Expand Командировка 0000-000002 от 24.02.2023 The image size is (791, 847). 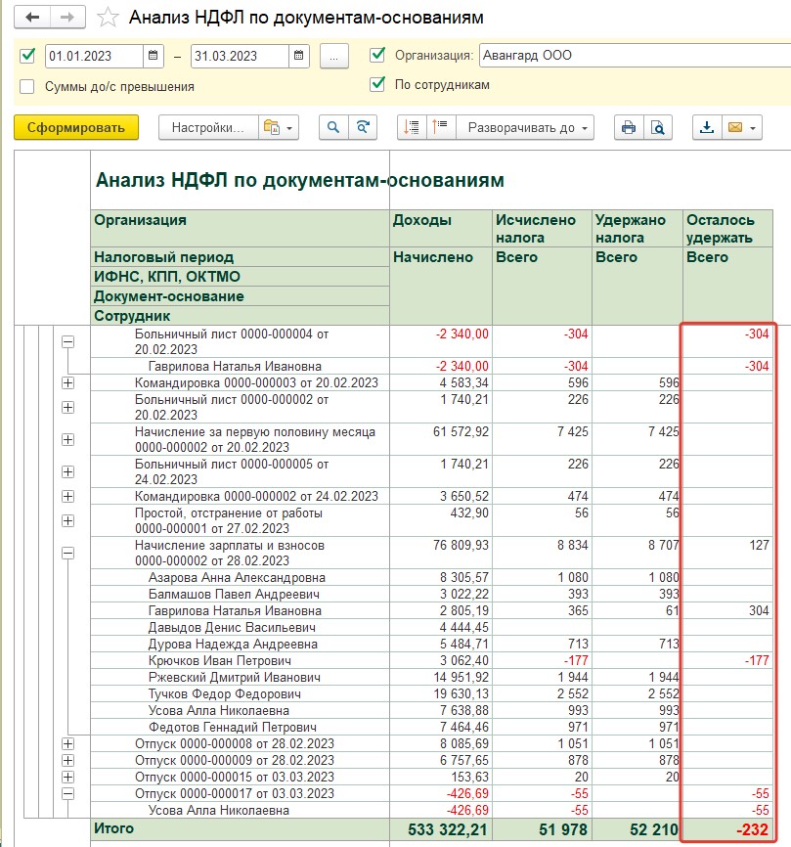68,497
